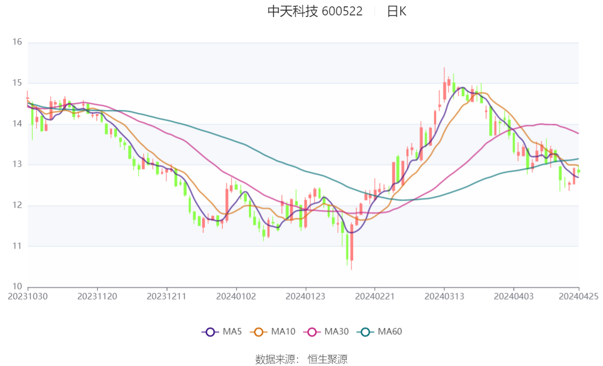Click the 20240403 x-axis date label
The height and width of the screenshot is (366, 603).
[514, 296]
